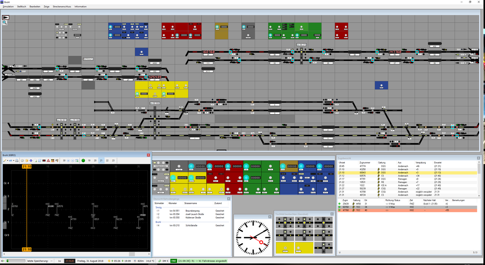This screenshot has height=265, width=485.
Task: Click the magnifier zoom icon in track panel
Action: 5,23
